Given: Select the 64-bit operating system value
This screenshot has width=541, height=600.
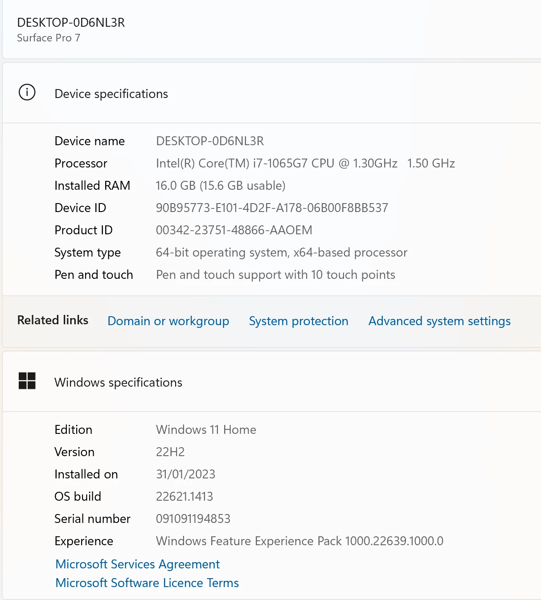Looking at the screenshot, I should [x=282, y=252].
